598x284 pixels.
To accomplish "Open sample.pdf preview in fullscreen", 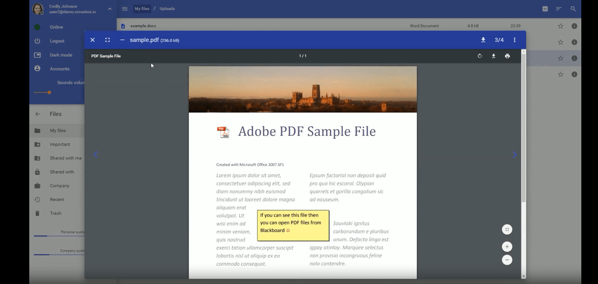I will click(108, 40).
